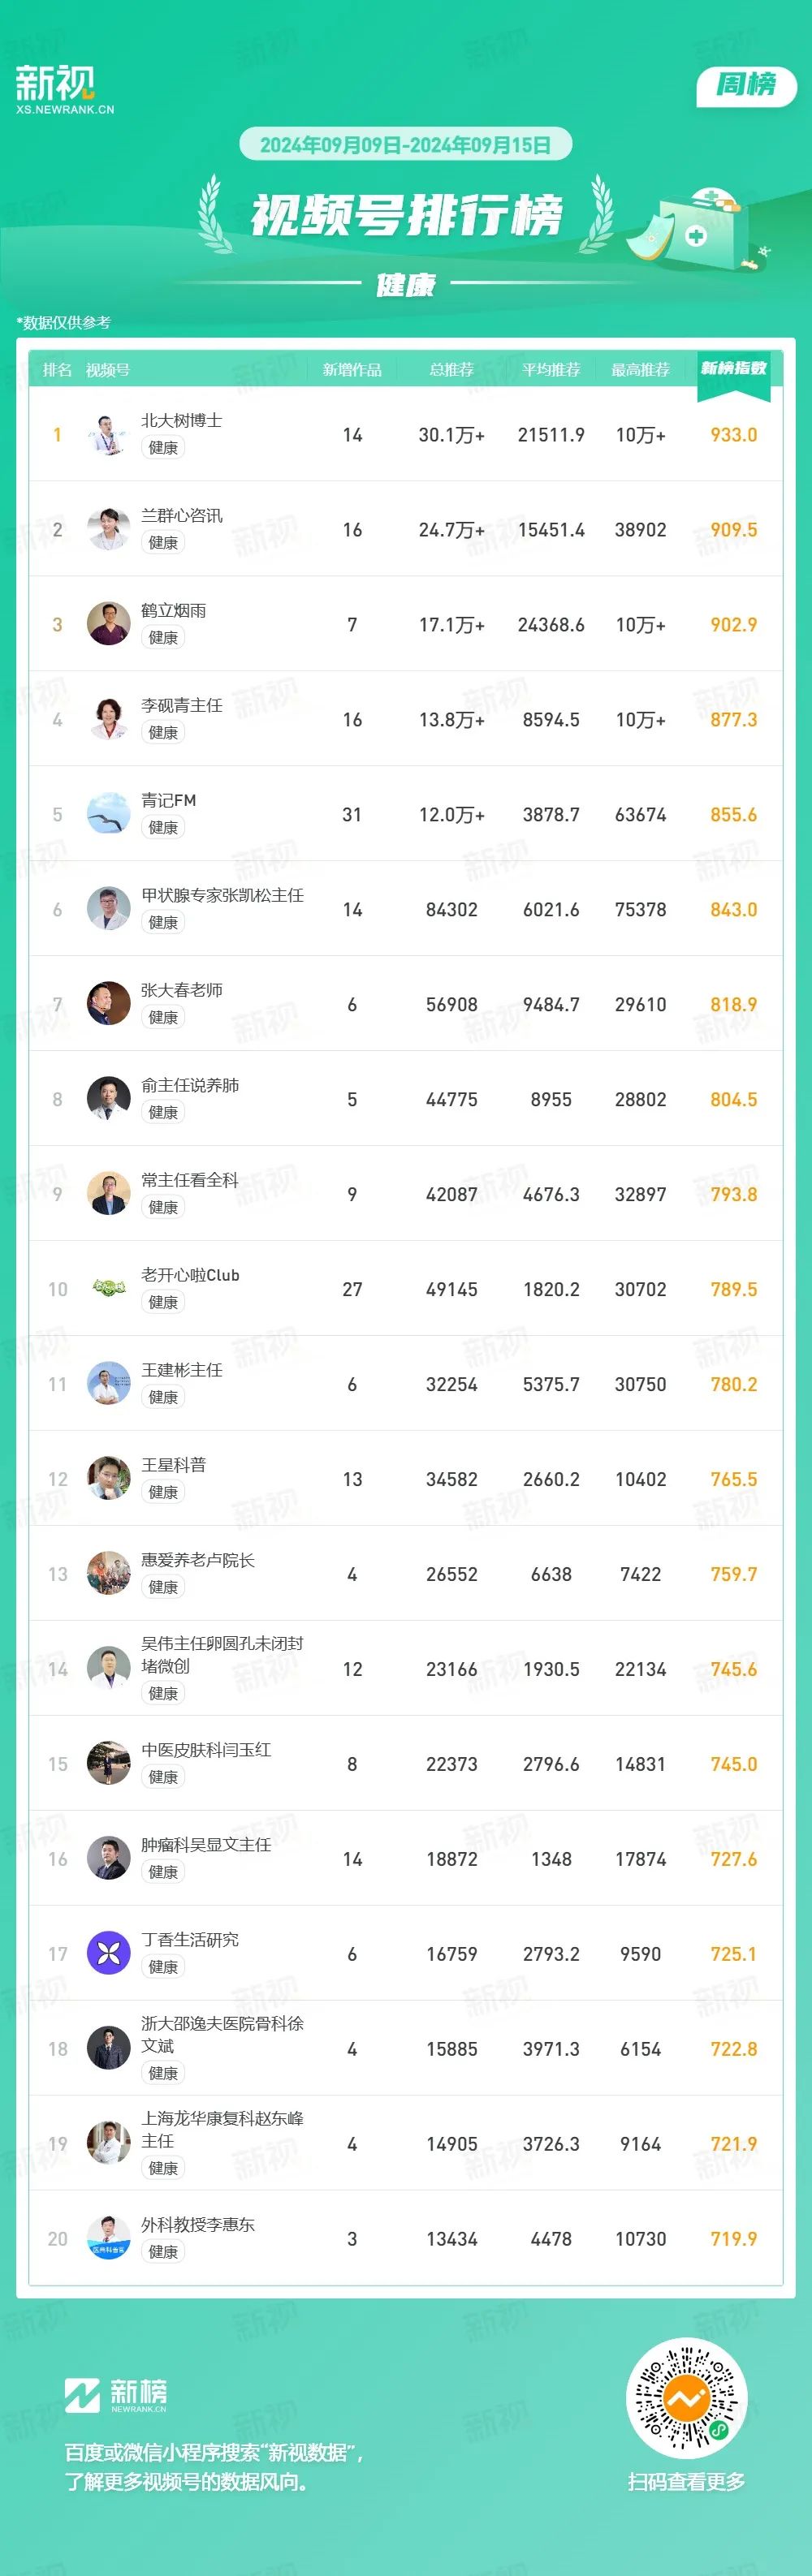Screen dimensions: 812x2576
Task: Select the 新榜指数 column header tab
Action: click(733, 371)
